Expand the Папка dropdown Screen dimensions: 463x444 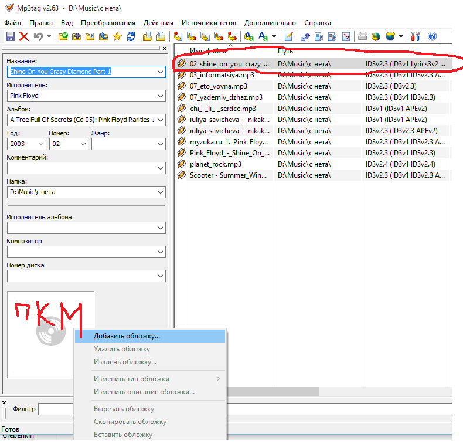tap(161, 192)
